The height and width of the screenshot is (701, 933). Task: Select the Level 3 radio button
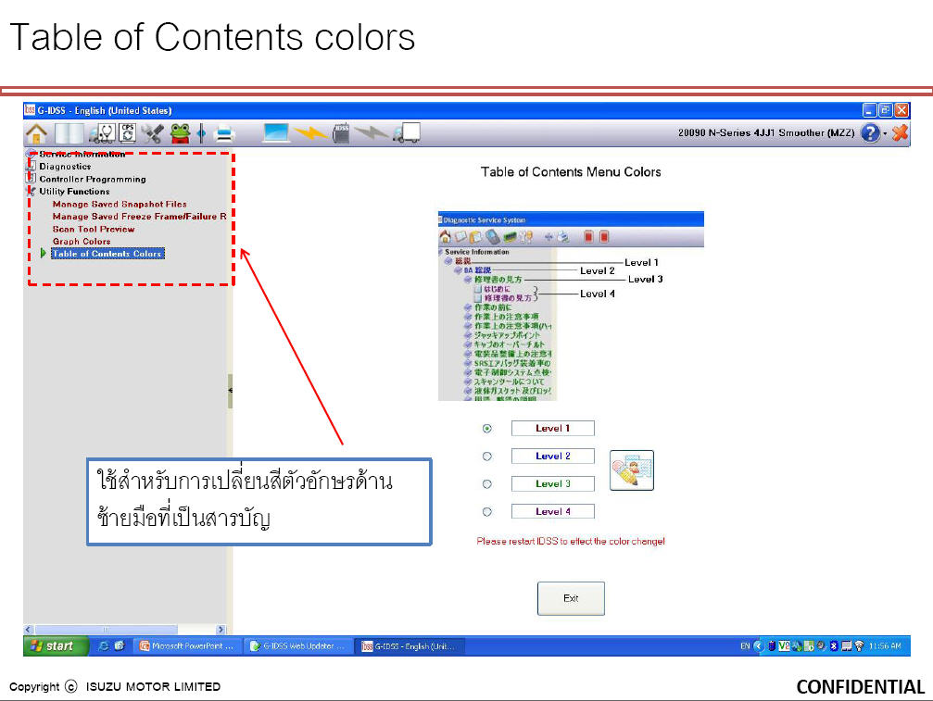pos(487,484)
